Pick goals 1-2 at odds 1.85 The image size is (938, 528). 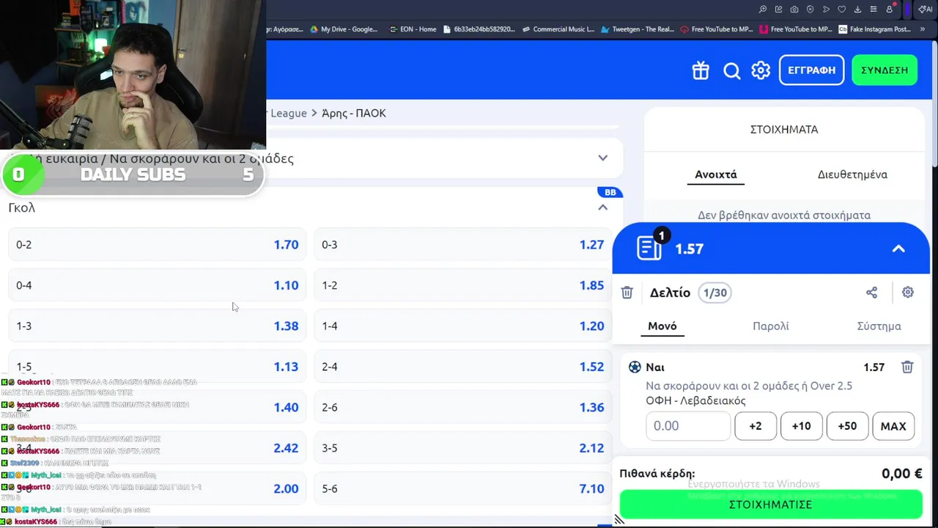[x=463, y=285]
